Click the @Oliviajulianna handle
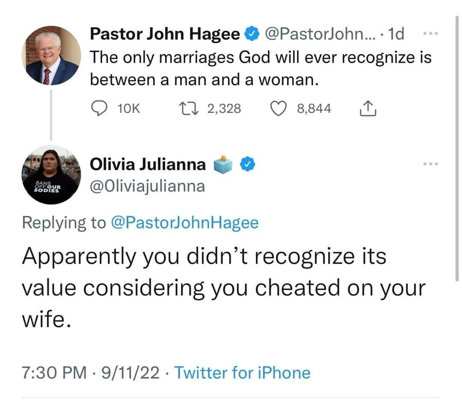462x400 pixels. click(147, 186)
